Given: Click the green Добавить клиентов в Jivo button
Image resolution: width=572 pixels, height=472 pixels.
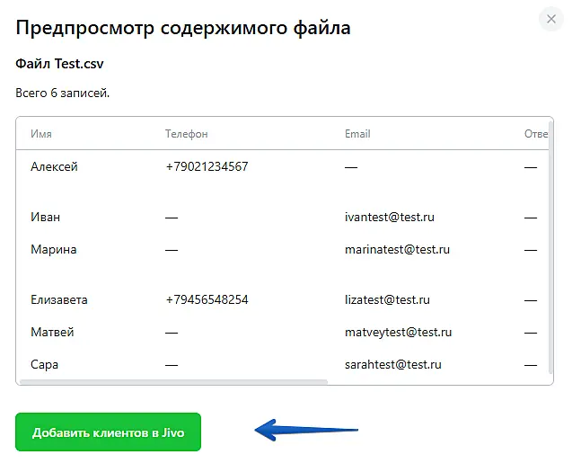Looking at the screenshot, I should (x=108, y=432).
